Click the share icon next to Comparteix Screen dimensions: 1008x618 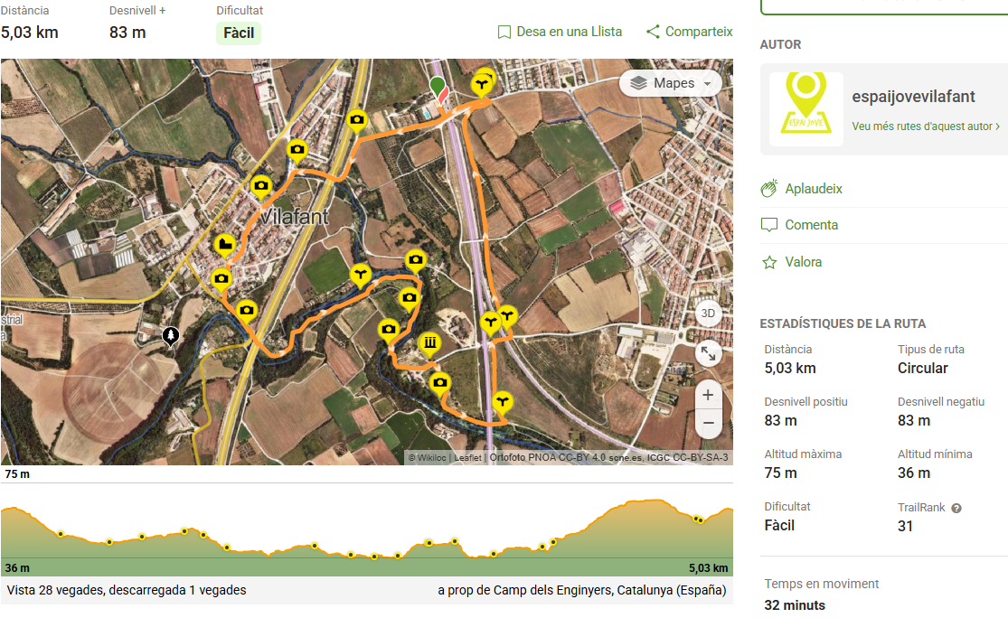pyautogui.click(x=653, y=32)
